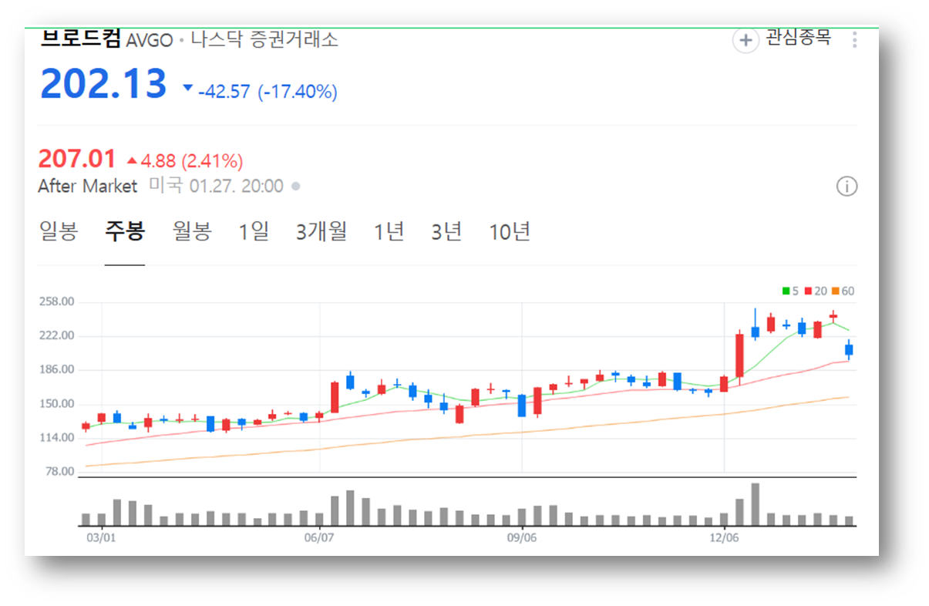This screenshot has height=606, width=929.
Task: Switch to the 일봉 daily chart tab
Action: pos(59,231)
